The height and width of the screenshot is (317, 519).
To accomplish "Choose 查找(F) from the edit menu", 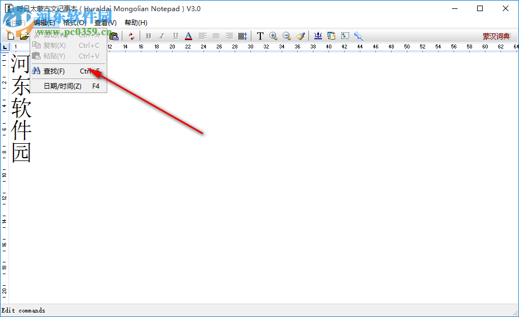I will (69, 71).
